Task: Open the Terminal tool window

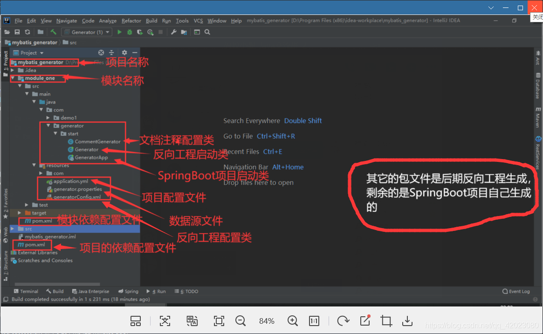Action: (x=26, y=292)
